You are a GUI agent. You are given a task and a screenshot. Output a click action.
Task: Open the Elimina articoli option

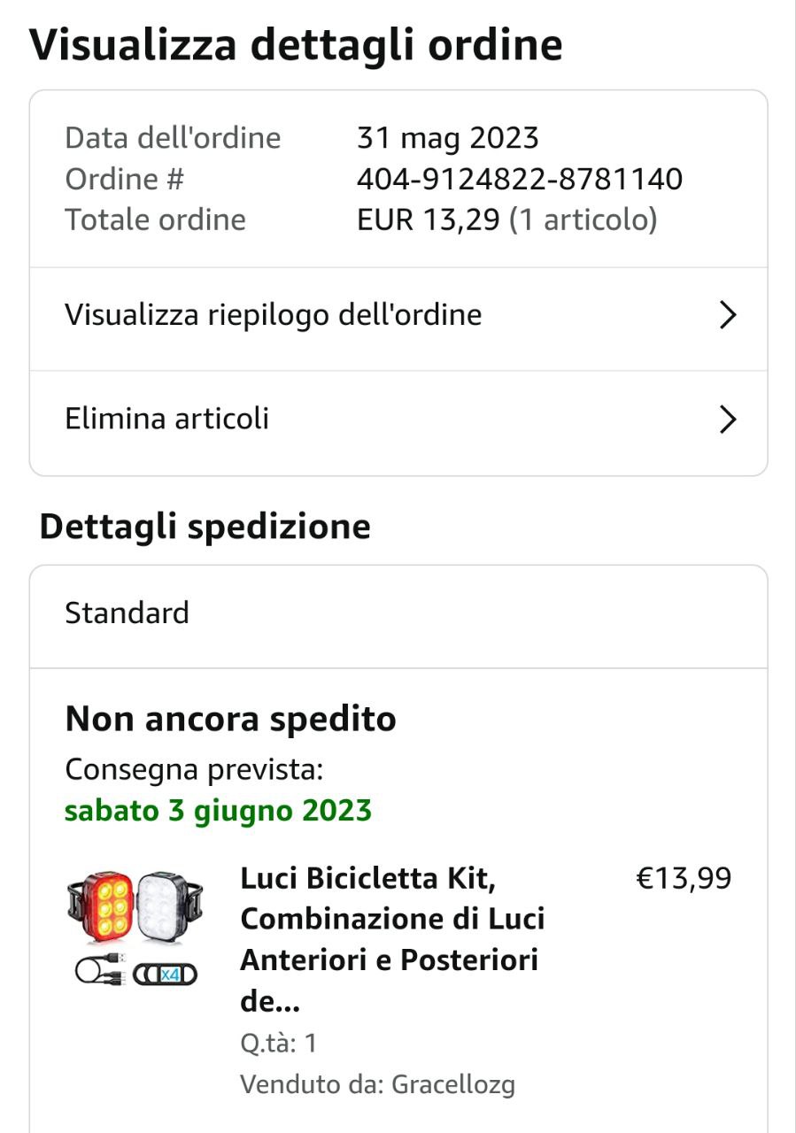(x=166, y=419)
